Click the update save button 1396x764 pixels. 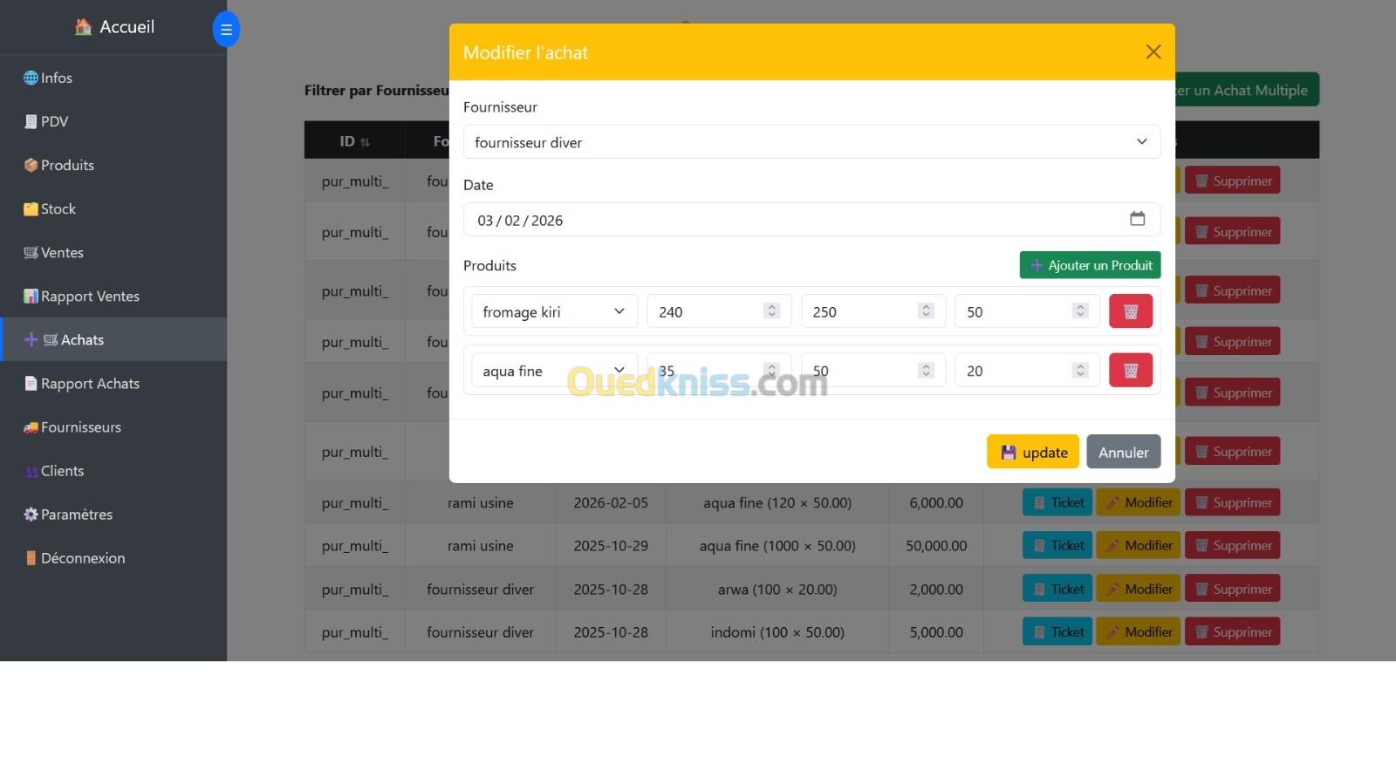(1032, 452)
